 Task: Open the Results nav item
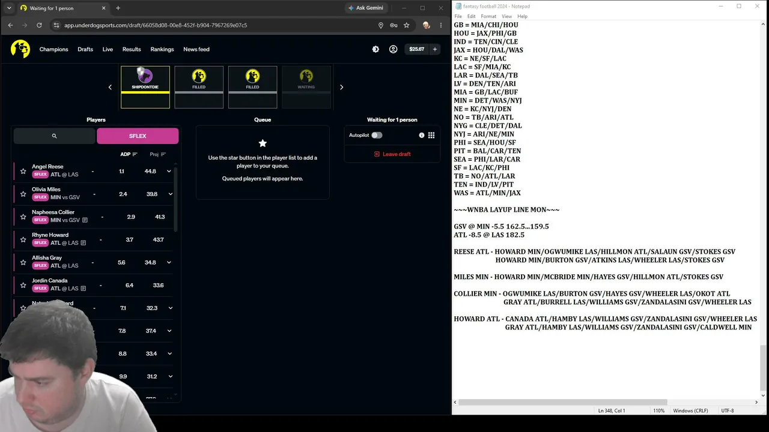click(x=132, y=49)
